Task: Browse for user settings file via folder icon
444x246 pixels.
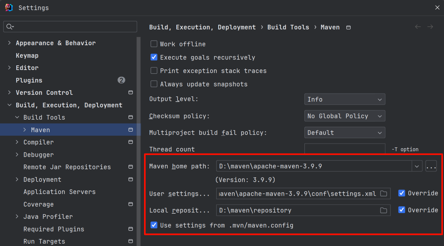Action: click(x=384, y=194)
